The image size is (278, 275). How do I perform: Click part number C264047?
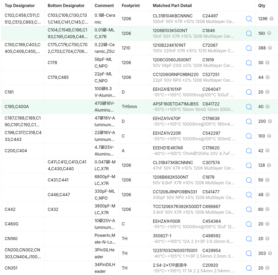(211, 89)
